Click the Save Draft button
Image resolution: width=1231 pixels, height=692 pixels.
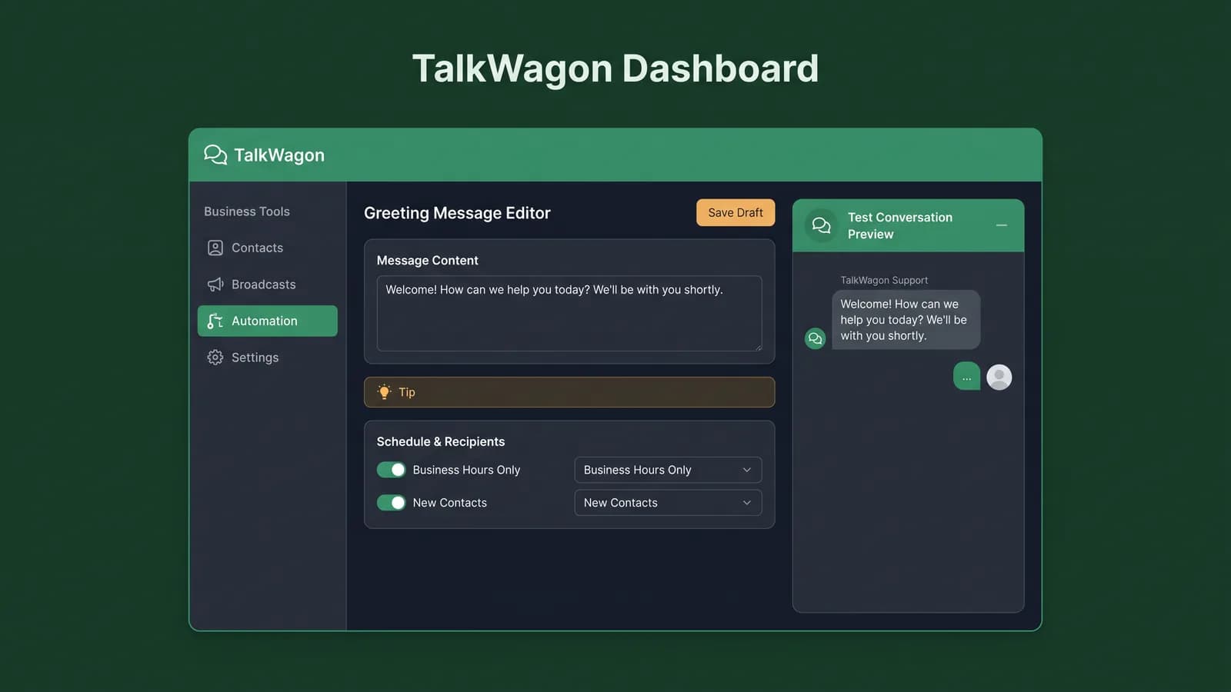point(736,213)
